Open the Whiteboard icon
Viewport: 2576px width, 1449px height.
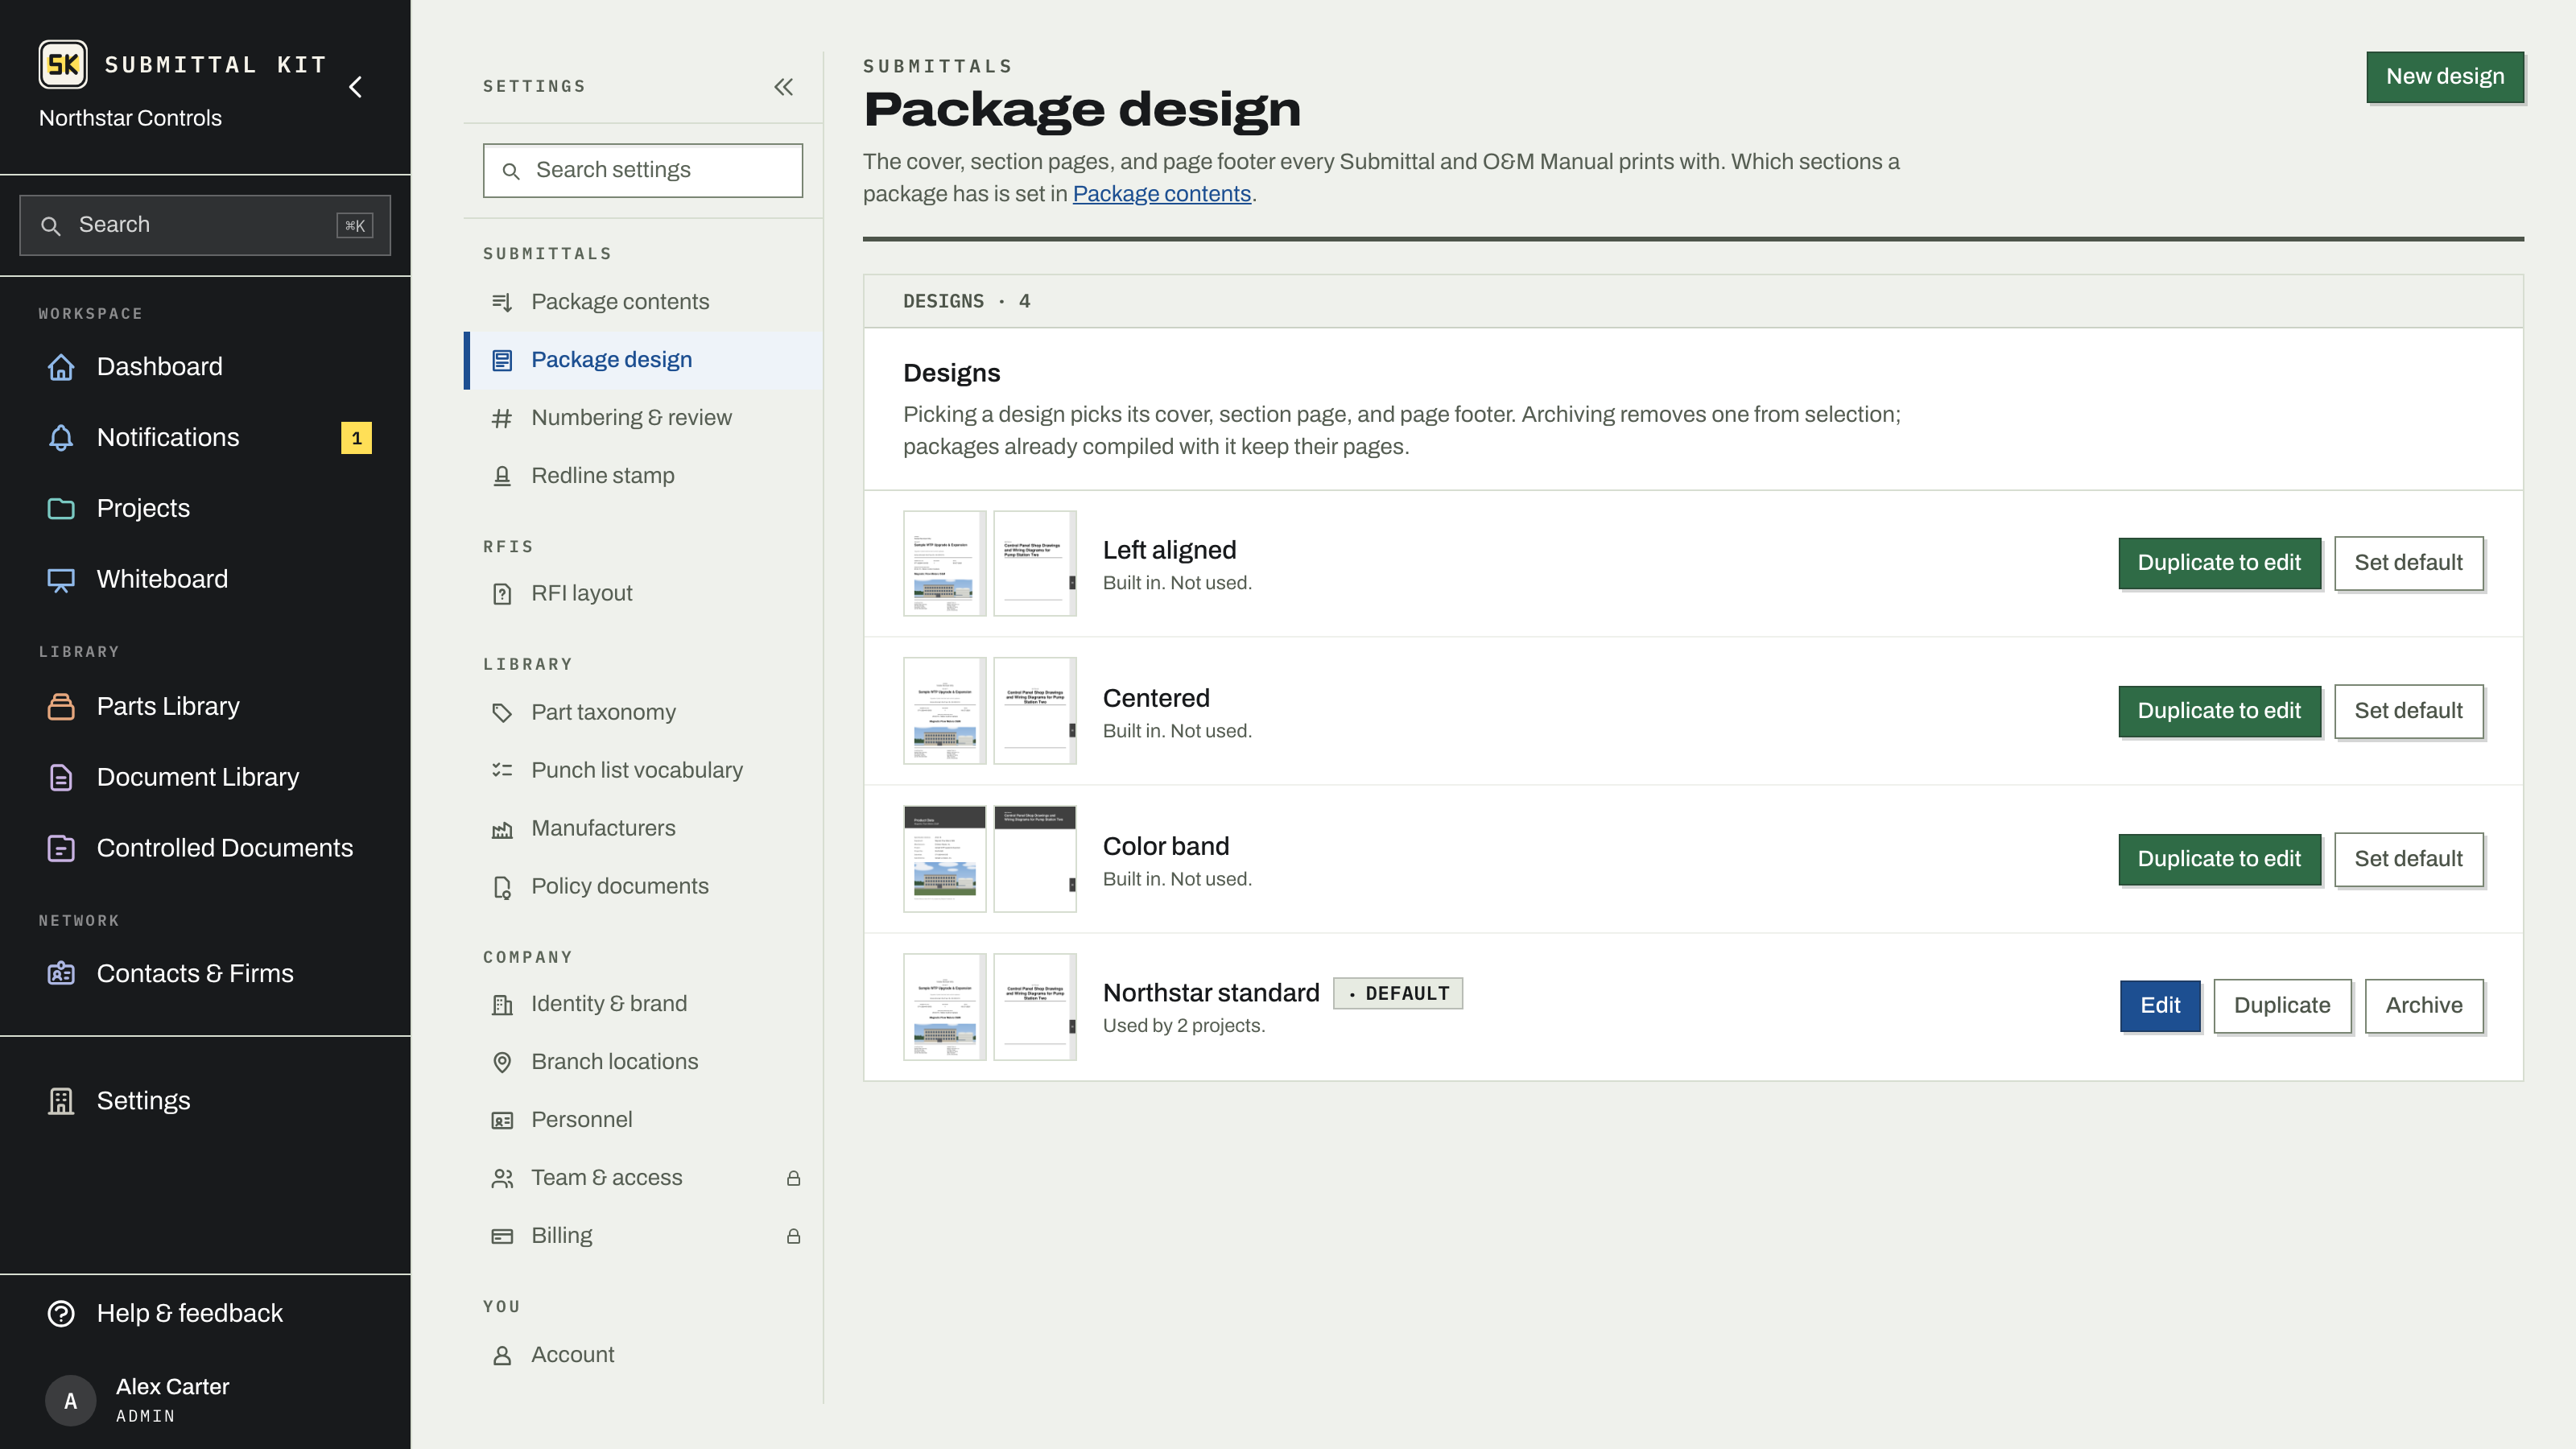pyautogui.click(x=61, y=580)
